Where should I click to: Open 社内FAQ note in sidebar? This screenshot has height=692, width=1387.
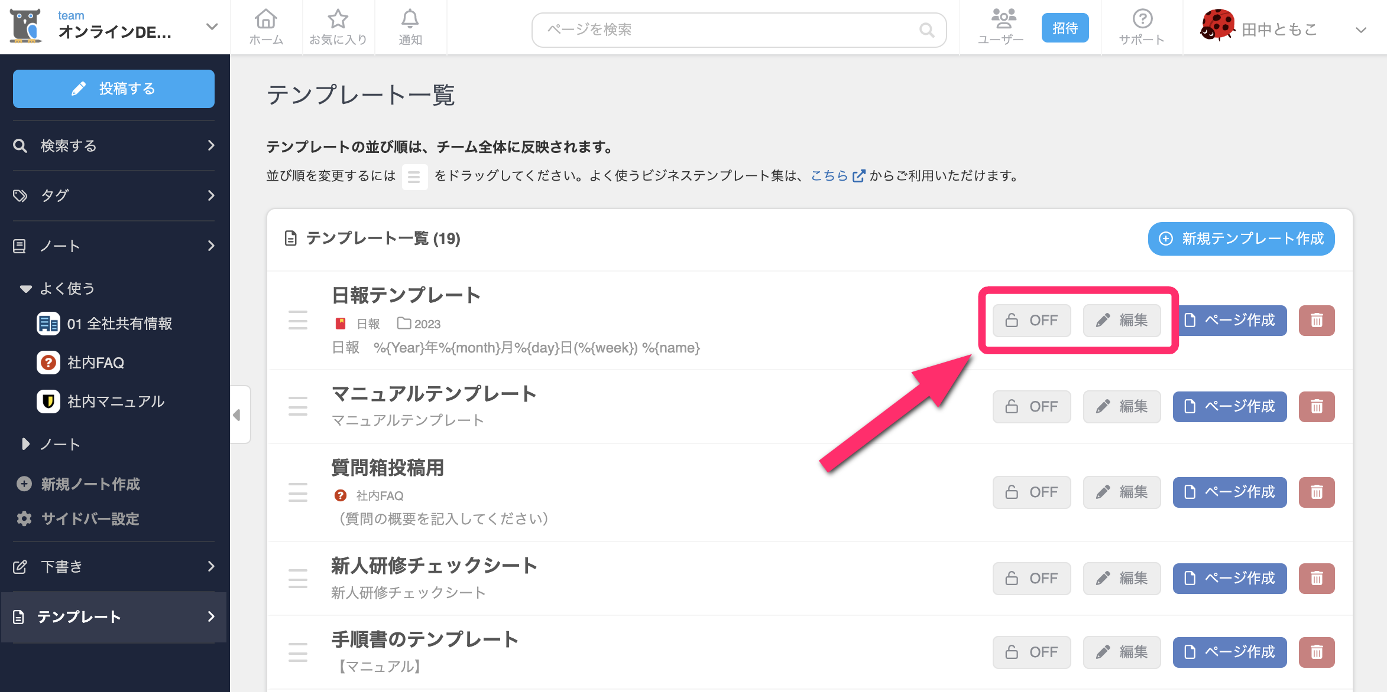tap(96, 363)
